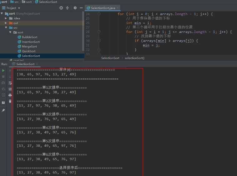The width and height of the screenshot is (237, 176).
Task: Open QuickSort class in project tree
Action: click(28, 51)
